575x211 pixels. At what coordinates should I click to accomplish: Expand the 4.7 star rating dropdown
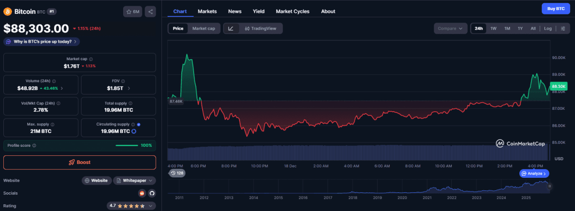tap(131, 206)
